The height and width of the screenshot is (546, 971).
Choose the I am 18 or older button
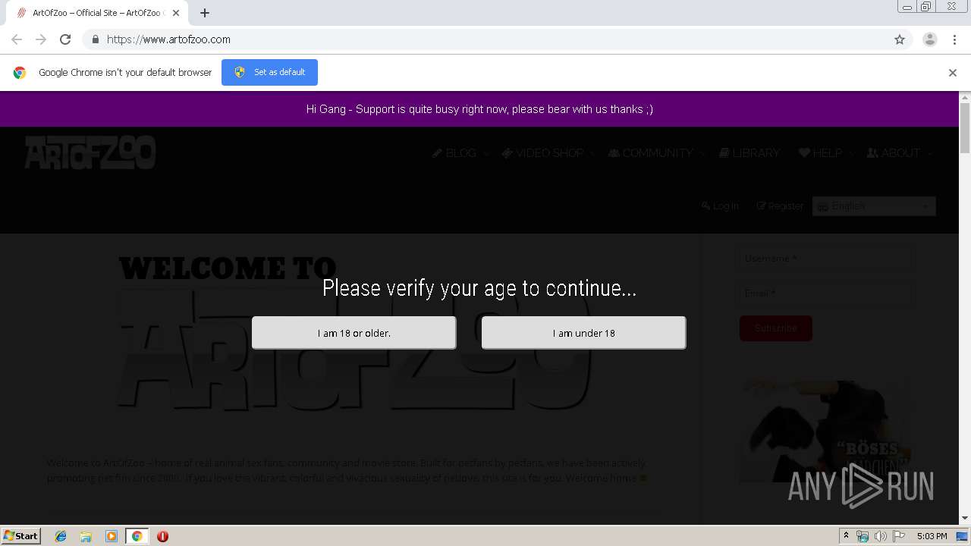pos(354,333)
